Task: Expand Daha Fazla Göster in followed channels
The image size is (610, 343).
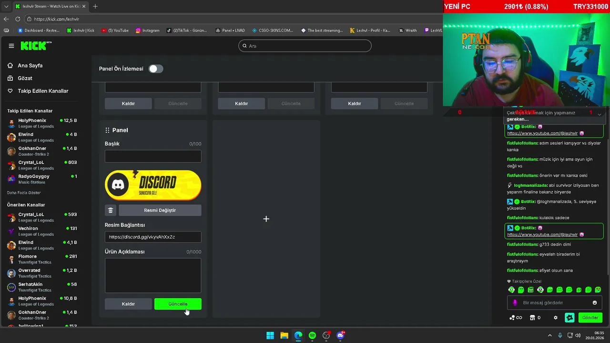Action: coord(24,193)
